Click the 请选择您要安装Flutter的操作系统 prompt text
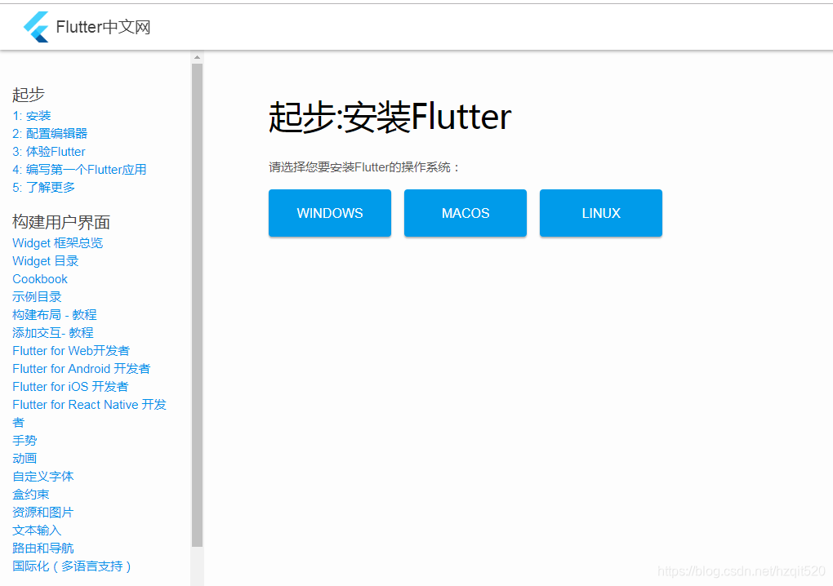Image resolution: width=833 pixels, height=586 pixels. pyautogui.click(x=363, y=167)
